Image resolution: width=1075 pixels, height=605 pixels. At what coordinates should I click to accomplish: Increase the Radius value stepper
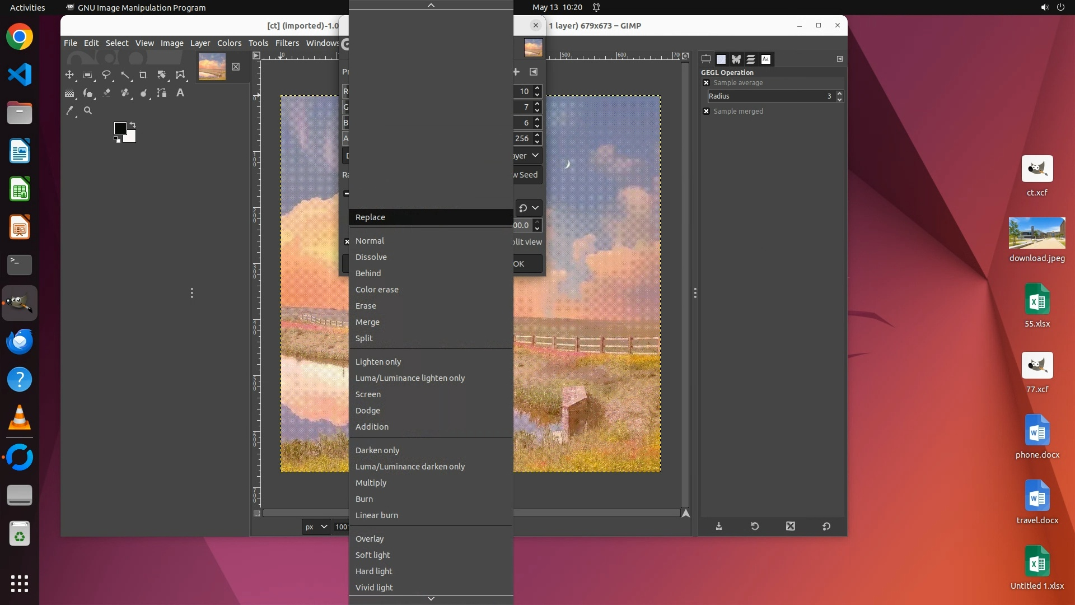pos(839,94)
